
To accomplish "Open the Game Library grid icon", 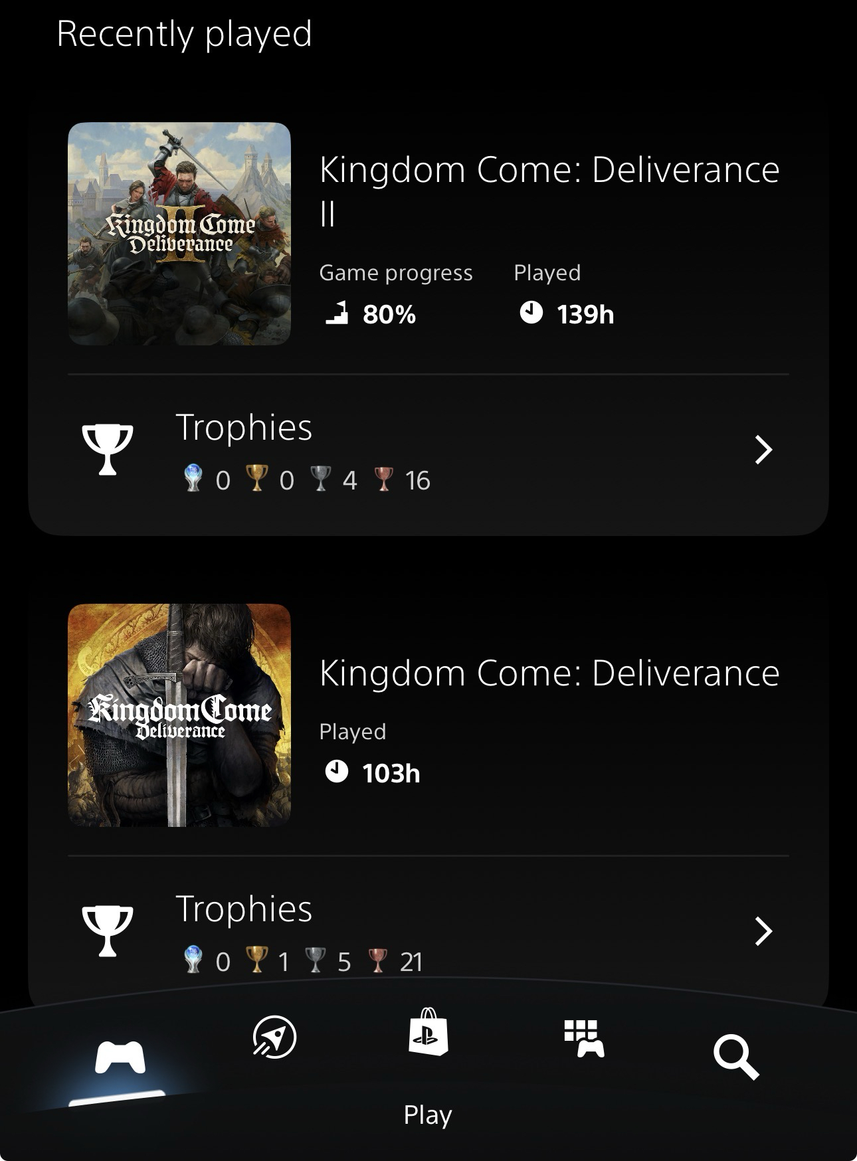I will (583, 1039).
